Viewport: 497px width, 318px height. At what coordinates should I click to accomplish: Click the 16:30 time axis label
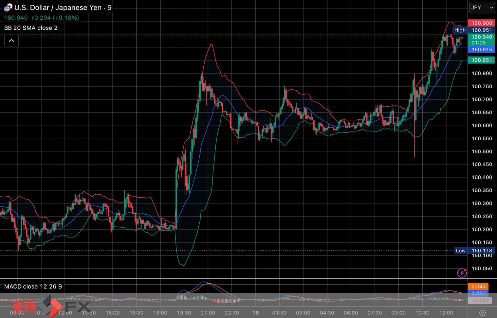(x=136, y=313)
